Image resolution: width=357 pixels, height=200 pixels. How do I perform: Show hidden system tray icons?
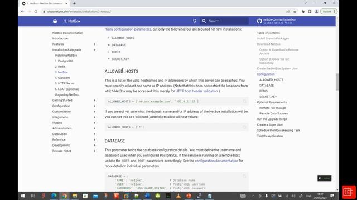(253, 196)
